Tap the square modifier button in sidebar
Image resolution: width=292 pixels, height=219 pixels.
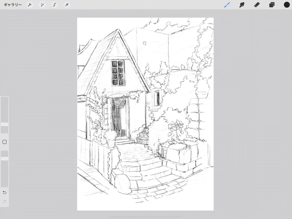tap(4, 142)
